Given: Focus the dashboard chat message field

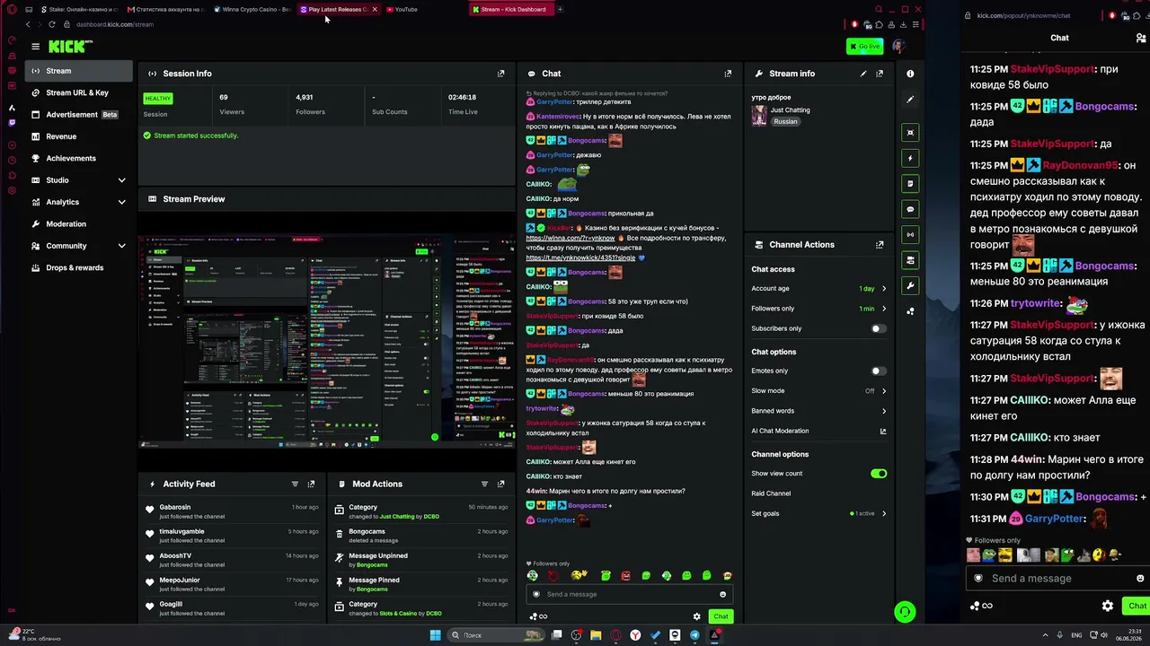Looking at the screenshot, I should coord(629,594).
